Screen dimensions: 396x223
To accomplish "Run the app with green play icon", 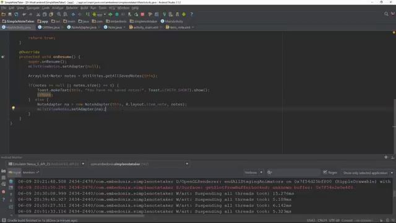I will click(110, 14).
